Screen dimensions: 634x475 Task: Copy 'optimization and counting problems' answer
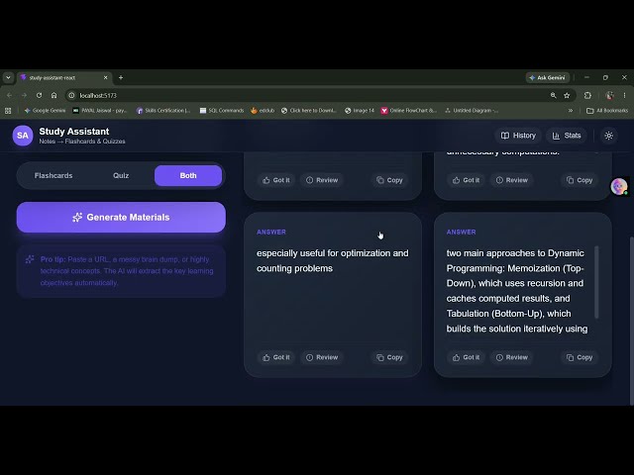(x=389, y=357)
